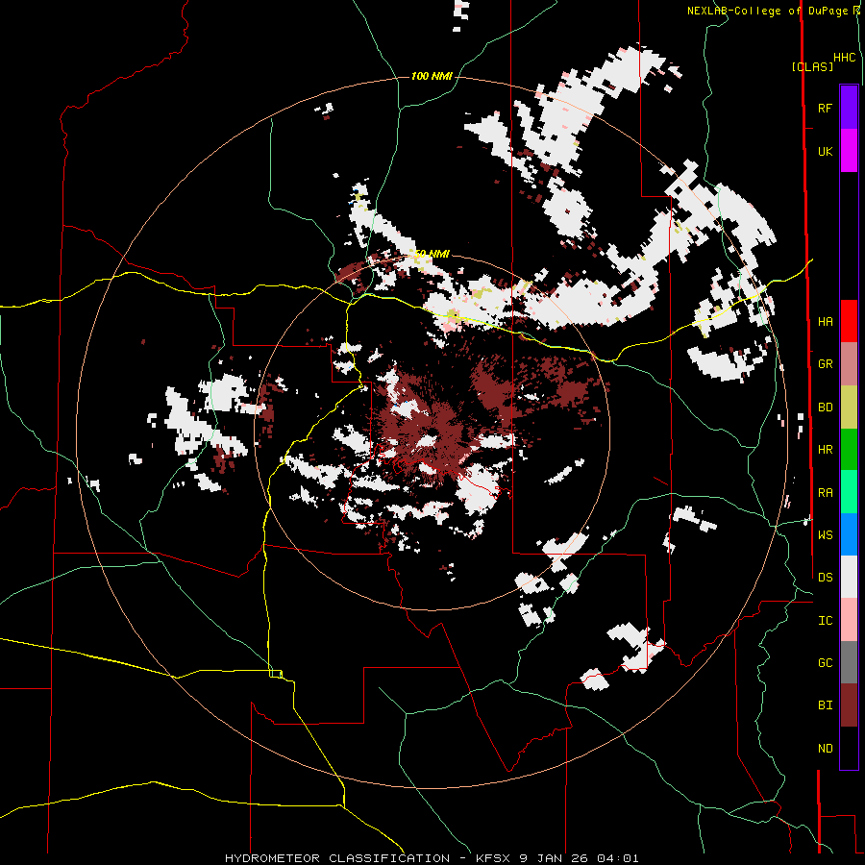This screenshot has width=865, height=865.
Task: Click the [CLAS] legend header
Action: coord(812,66)
